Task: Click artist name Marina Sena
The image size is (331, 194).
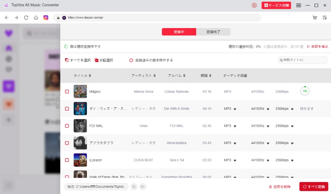Action: click(x=143, y=92)
